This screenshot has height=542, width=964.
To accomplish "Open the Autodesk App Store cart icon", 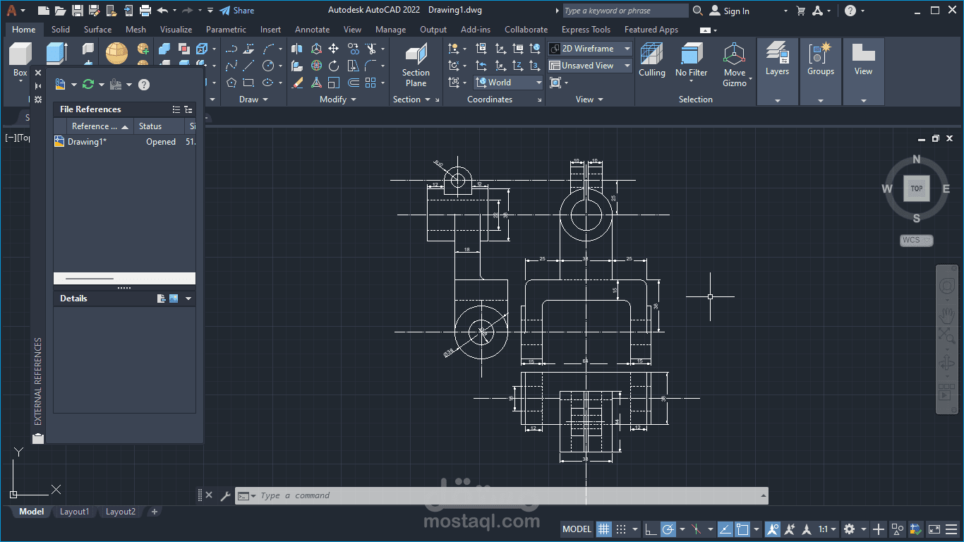I will [x=800, y=11].
